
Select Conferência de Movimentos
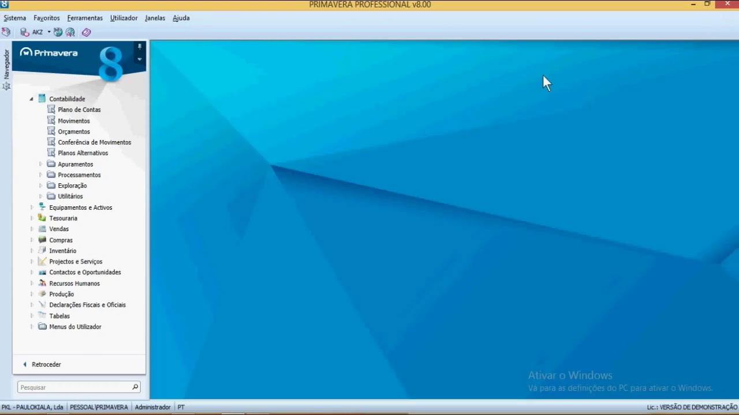click(95, 142)
